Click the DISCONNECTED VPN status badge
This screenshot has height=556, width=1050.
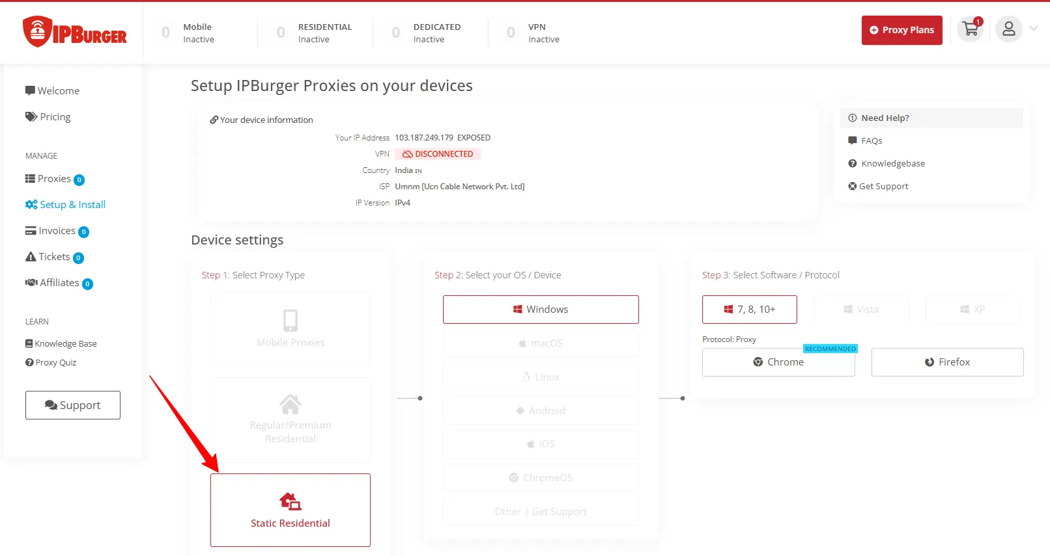tap(438, 154)
